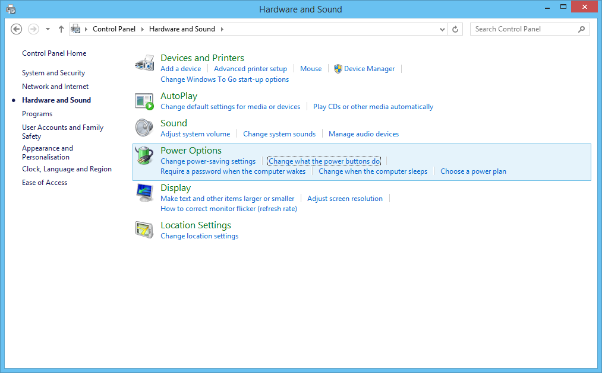Open the address bar dropdown

[442, 28]
